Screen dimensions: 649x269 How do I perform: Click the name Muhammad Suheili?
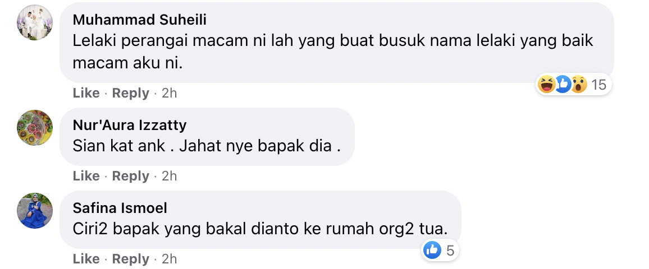pos(139,20)
